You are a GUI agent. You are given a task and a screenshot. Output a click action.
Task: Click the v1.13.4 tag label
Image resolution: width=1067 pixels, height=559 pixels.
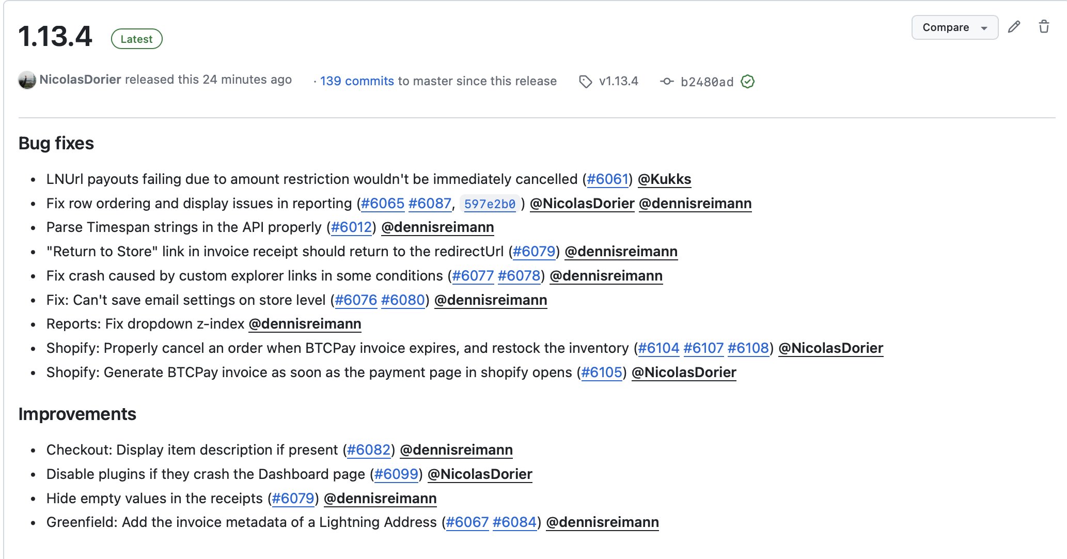point(618,81)
